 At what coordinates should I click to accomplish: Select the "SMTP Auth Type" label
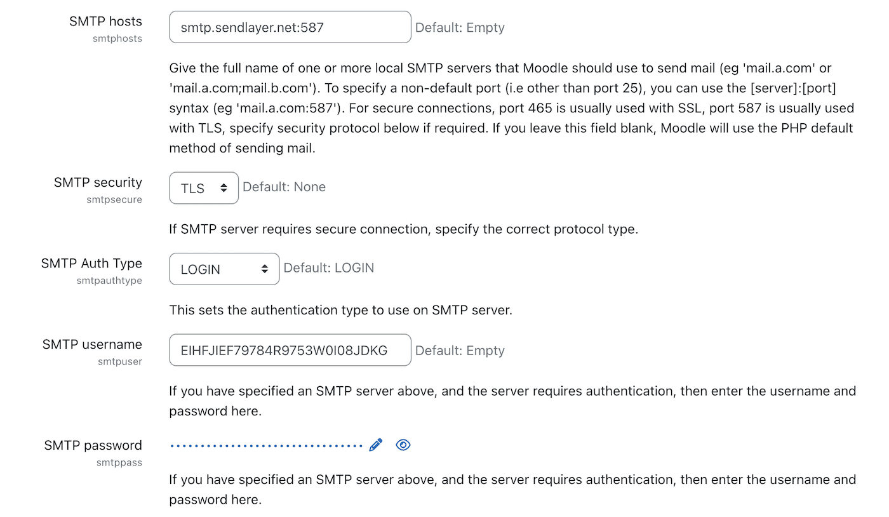tap(91, 263)
